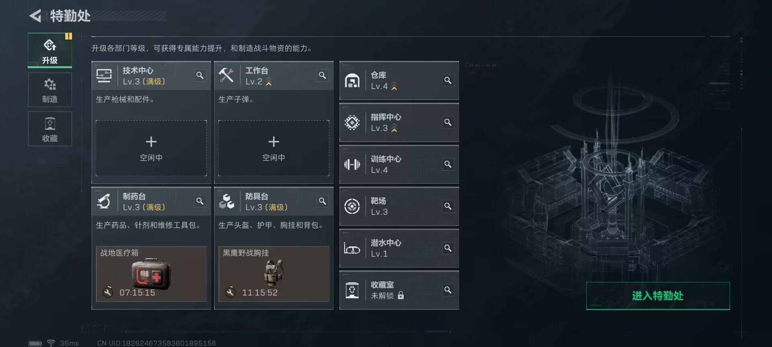
Task: Inspect 仓库 via its magnifier icon
Action: pyautogui.click(x=448, y=80)
